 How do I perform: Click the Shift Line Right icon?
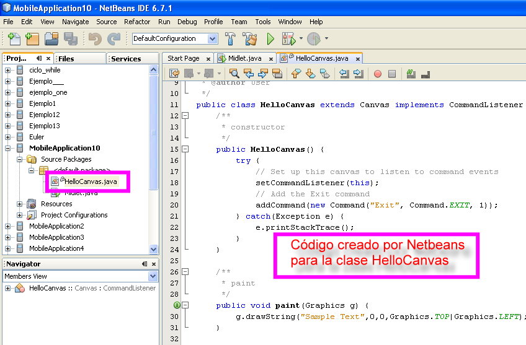[x=359, y=73]
